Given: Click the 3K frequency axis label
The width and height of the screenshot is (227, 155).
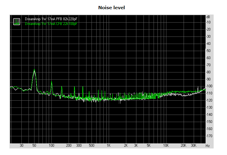Looking at the screenshot, I should (x=136, y=145).
